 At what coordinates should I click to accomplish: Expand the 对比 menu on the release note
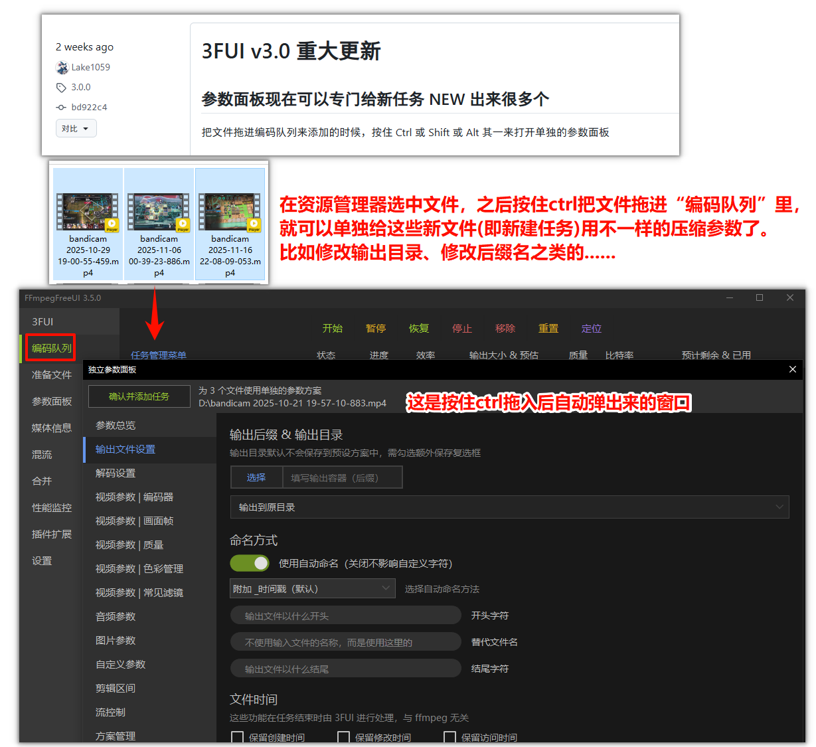(x=76, y=128)
